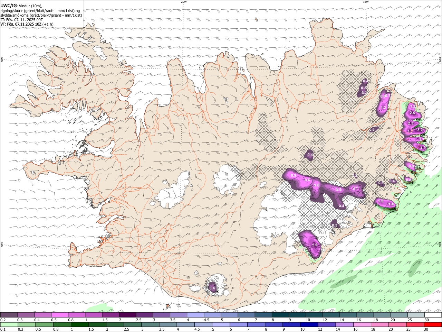The width and height of the screenshot is (442, 332).
Task: Click the 0.4 label inside the south coast hatched circle
Action: [212, 288]
